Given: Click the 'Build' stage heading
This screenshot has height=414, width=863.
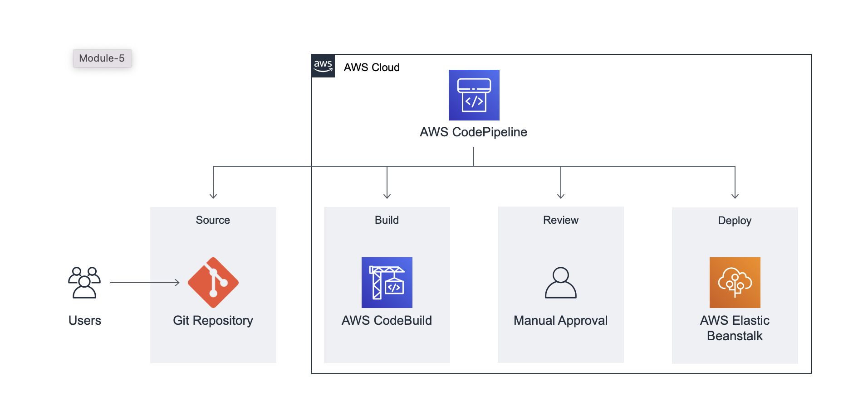Looking at the screenshot, I should click(387, 220).
